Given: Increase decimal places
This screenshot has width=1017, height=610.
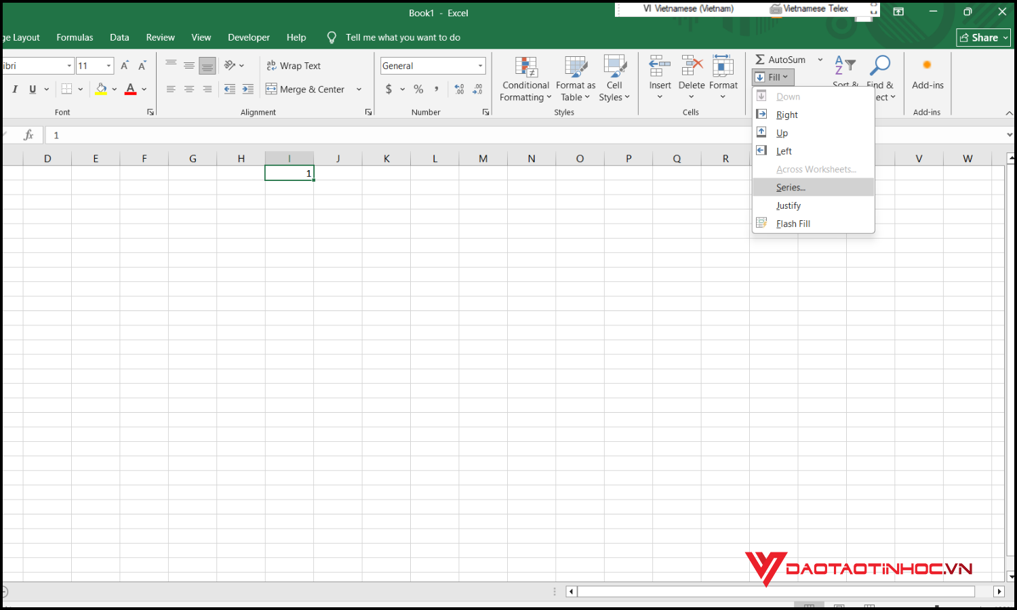Looking at the screenshot, I should [x=459, y=89].
